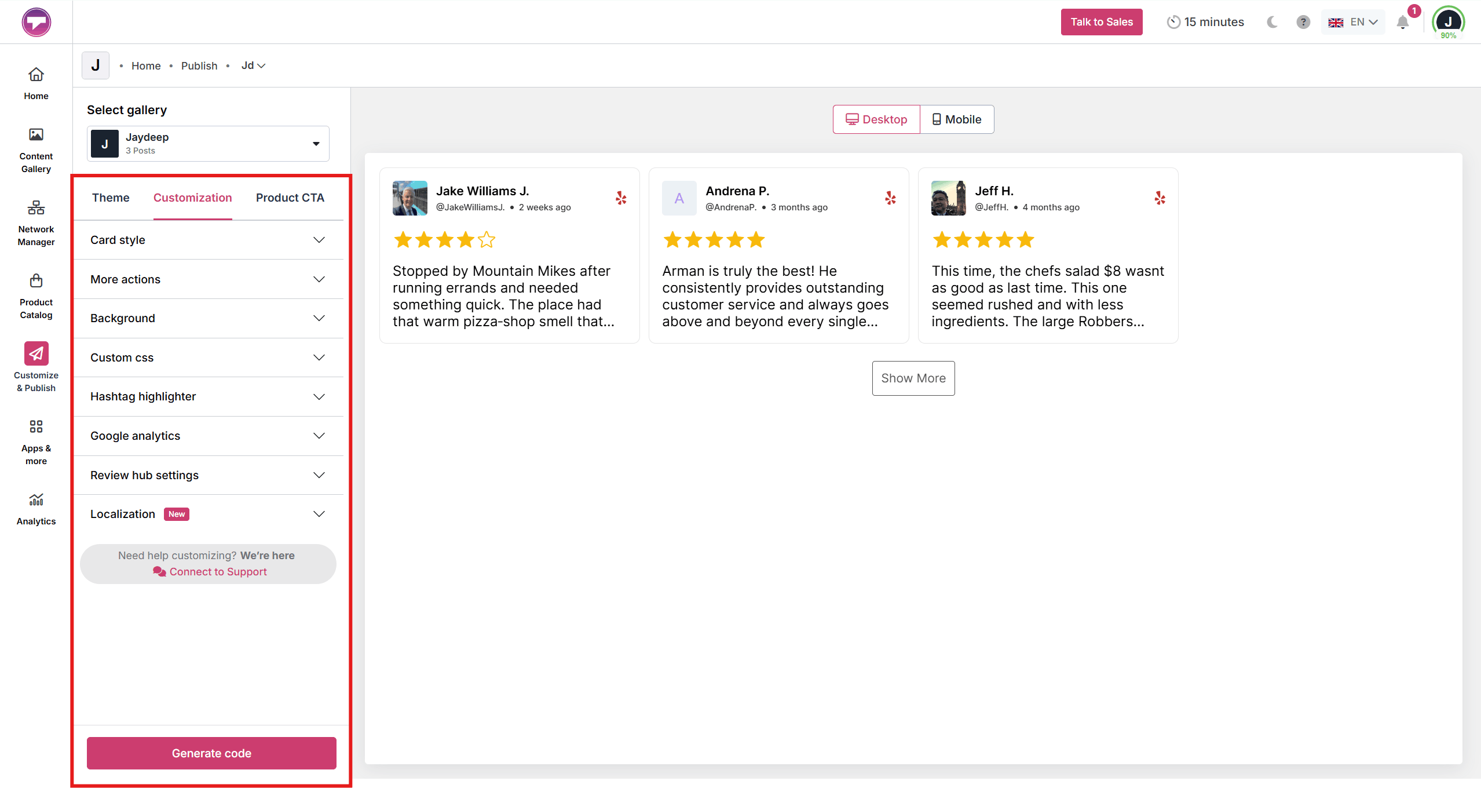Expand the More actions section

click(208, 279)
